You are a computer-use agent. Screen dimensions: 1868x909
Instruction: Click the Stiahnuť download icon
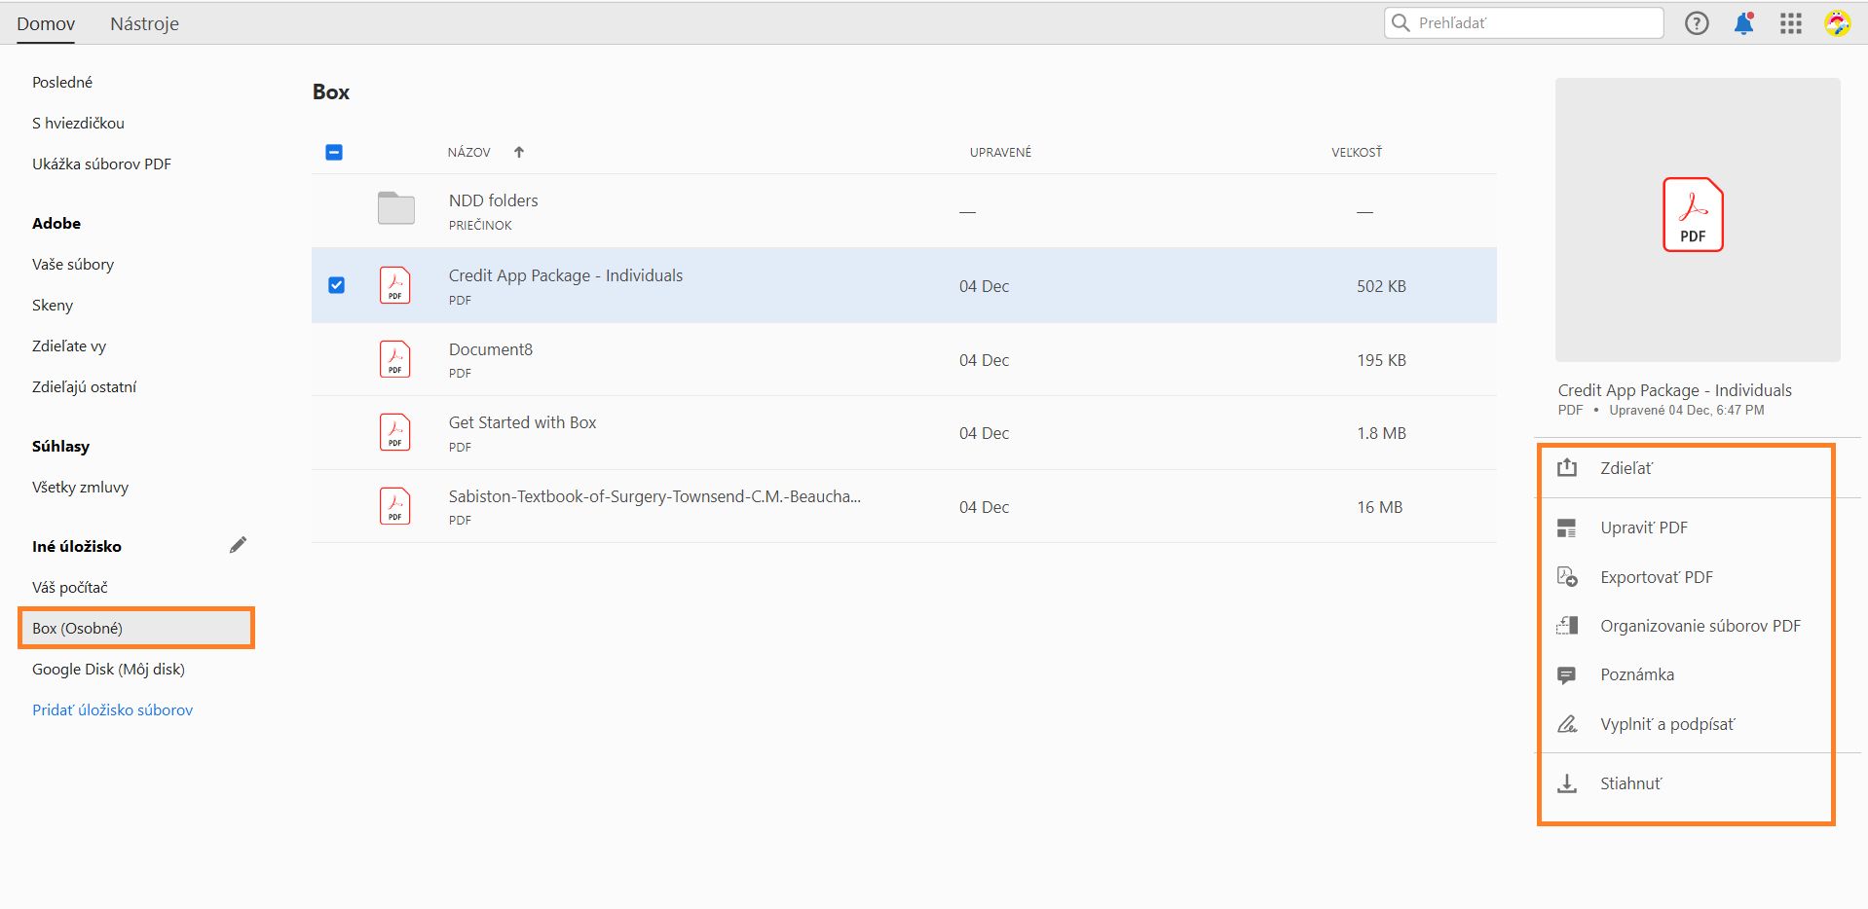tap(1567, 783)
